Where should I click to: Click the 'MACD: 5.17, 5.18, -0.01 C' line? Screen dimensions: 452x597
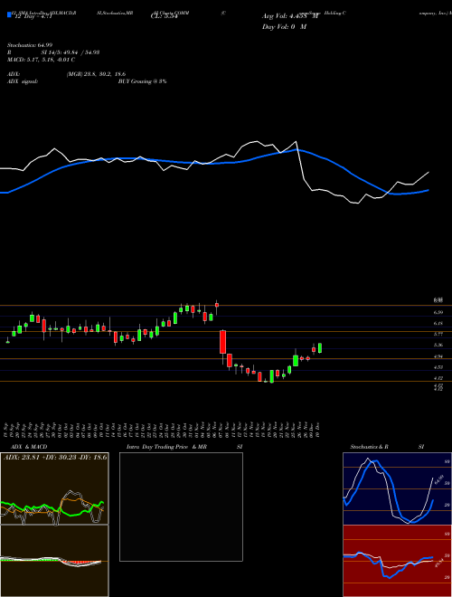click(x=41, y=60)
